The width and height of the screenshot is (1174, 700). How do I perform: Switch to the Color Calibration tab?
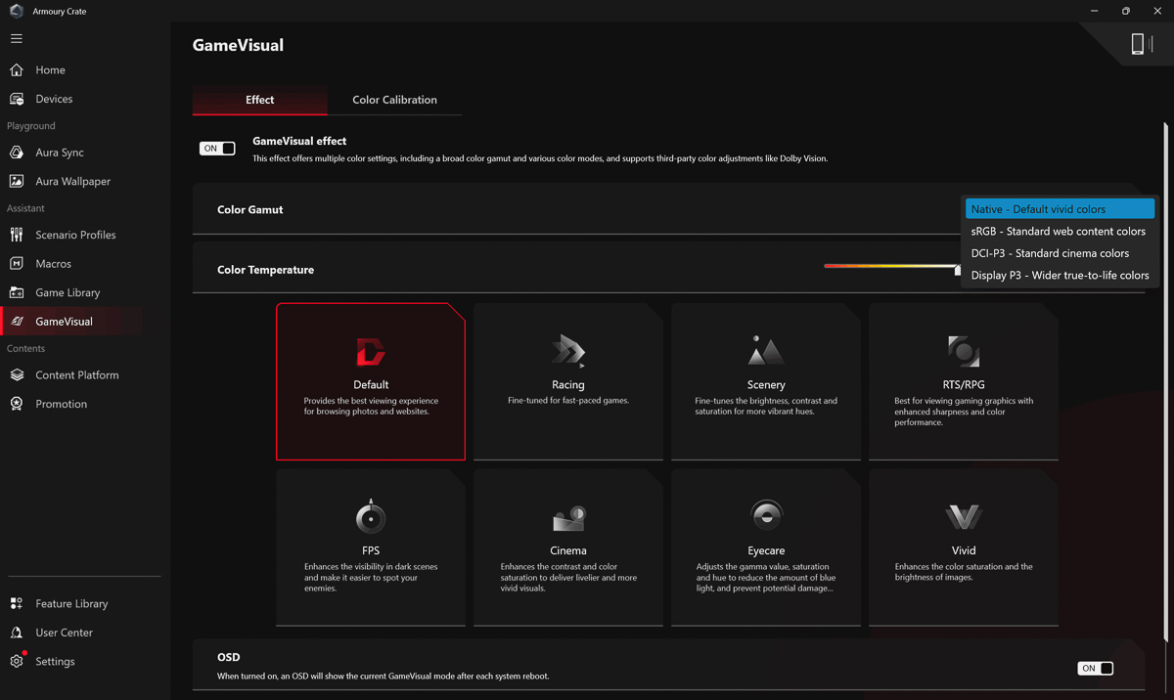coord(394,100)
